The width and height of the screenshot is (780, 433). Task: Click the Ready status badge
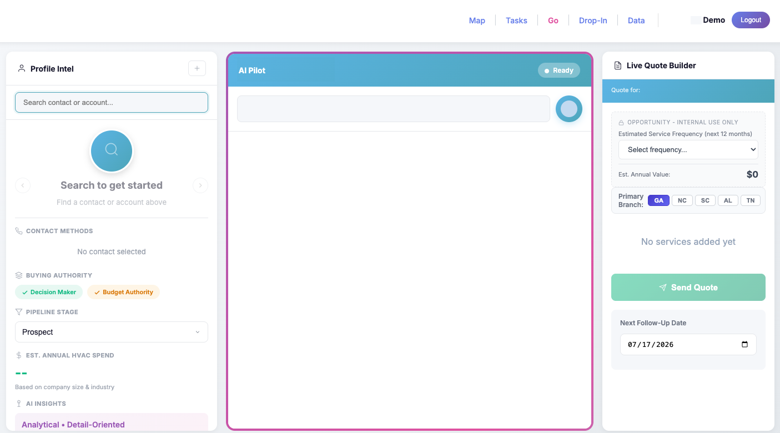(559, 71)
